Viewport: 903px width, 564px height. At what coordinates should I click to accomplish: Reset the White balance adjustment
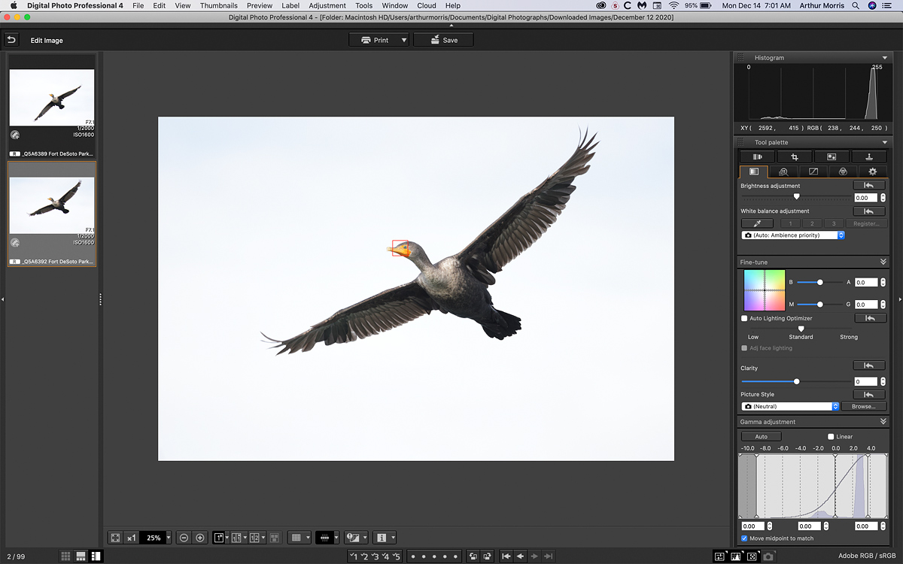click(868, 211)
